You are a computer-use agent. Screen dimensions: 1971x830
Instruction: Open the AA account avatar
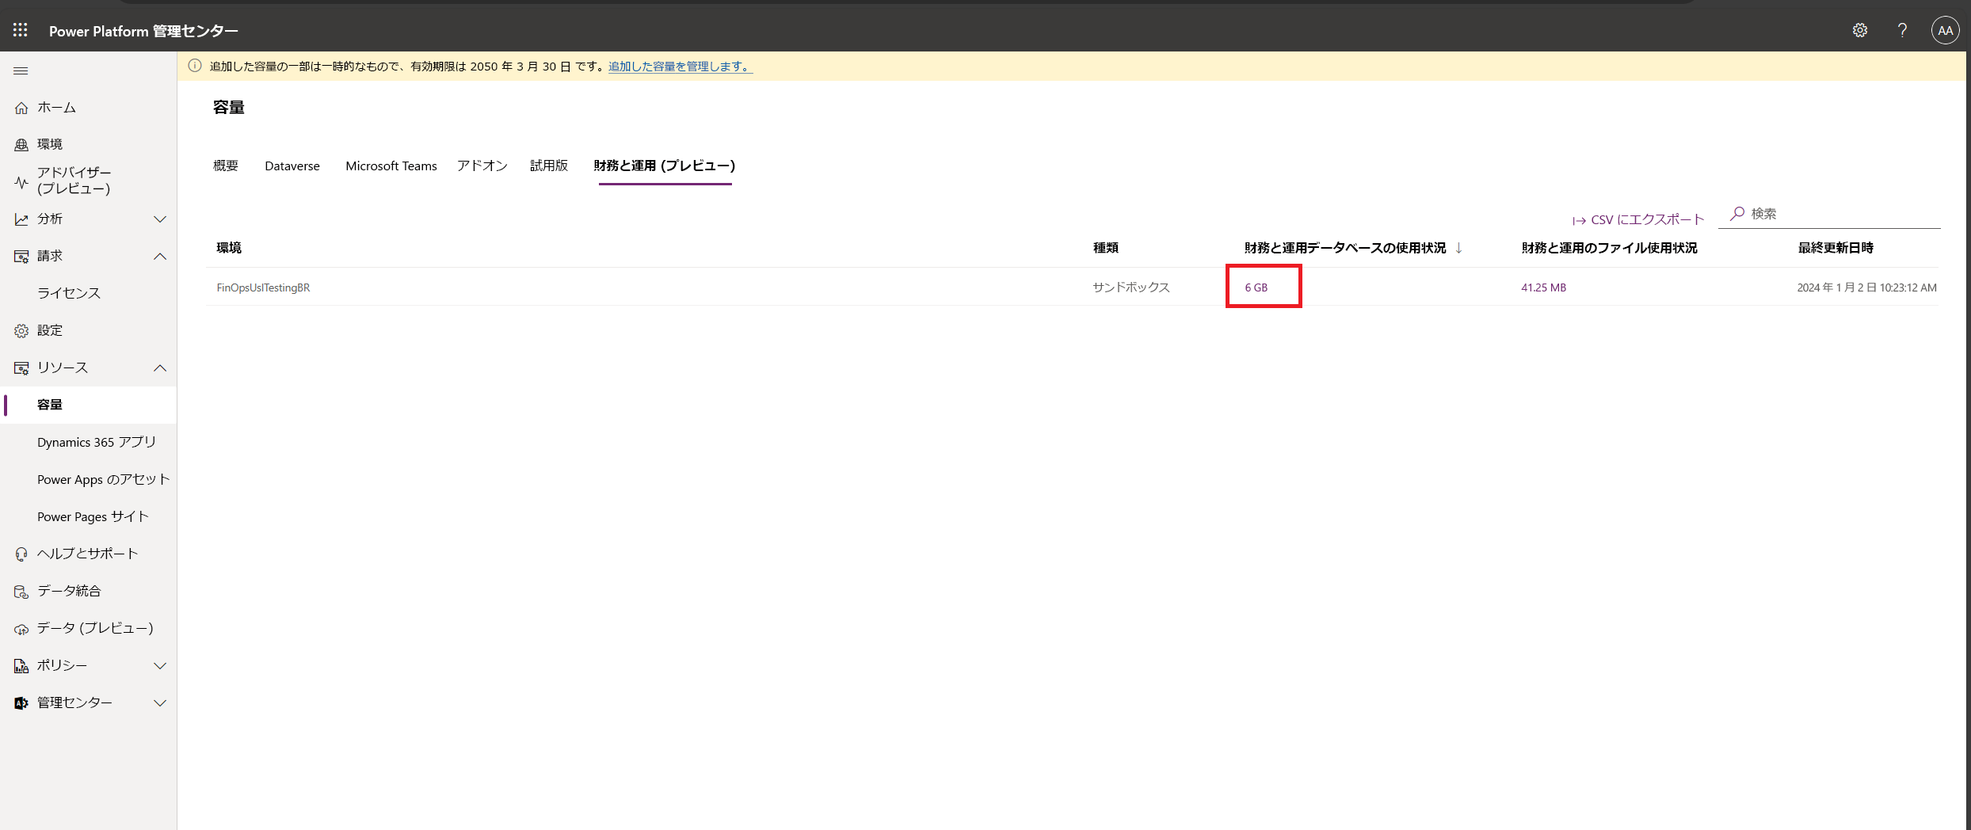1945,30
